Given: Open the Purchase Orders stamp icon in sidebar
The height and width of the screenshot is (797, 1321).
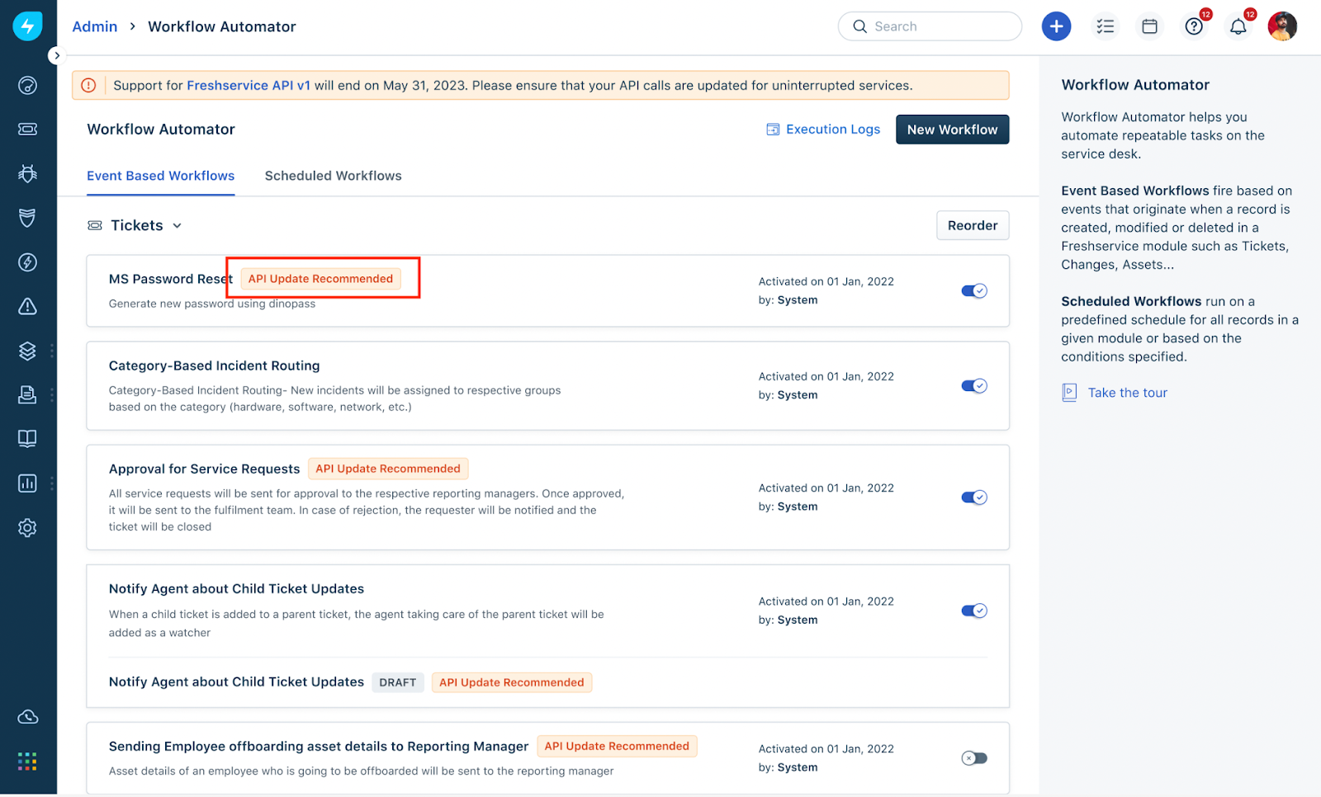Looking at the screenshot, I should [27, 394].
